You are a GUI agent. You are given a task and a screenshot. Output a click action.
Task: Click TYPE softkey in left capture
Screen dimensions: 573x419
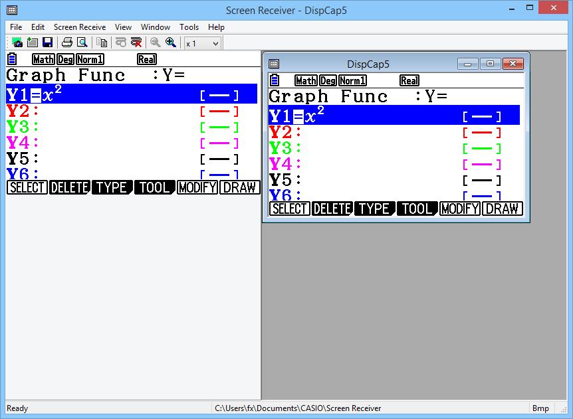[112, 188]
